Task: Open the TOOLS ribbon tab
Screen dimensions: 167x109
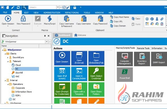Action: pyautogui.click(x=87, y=13)
